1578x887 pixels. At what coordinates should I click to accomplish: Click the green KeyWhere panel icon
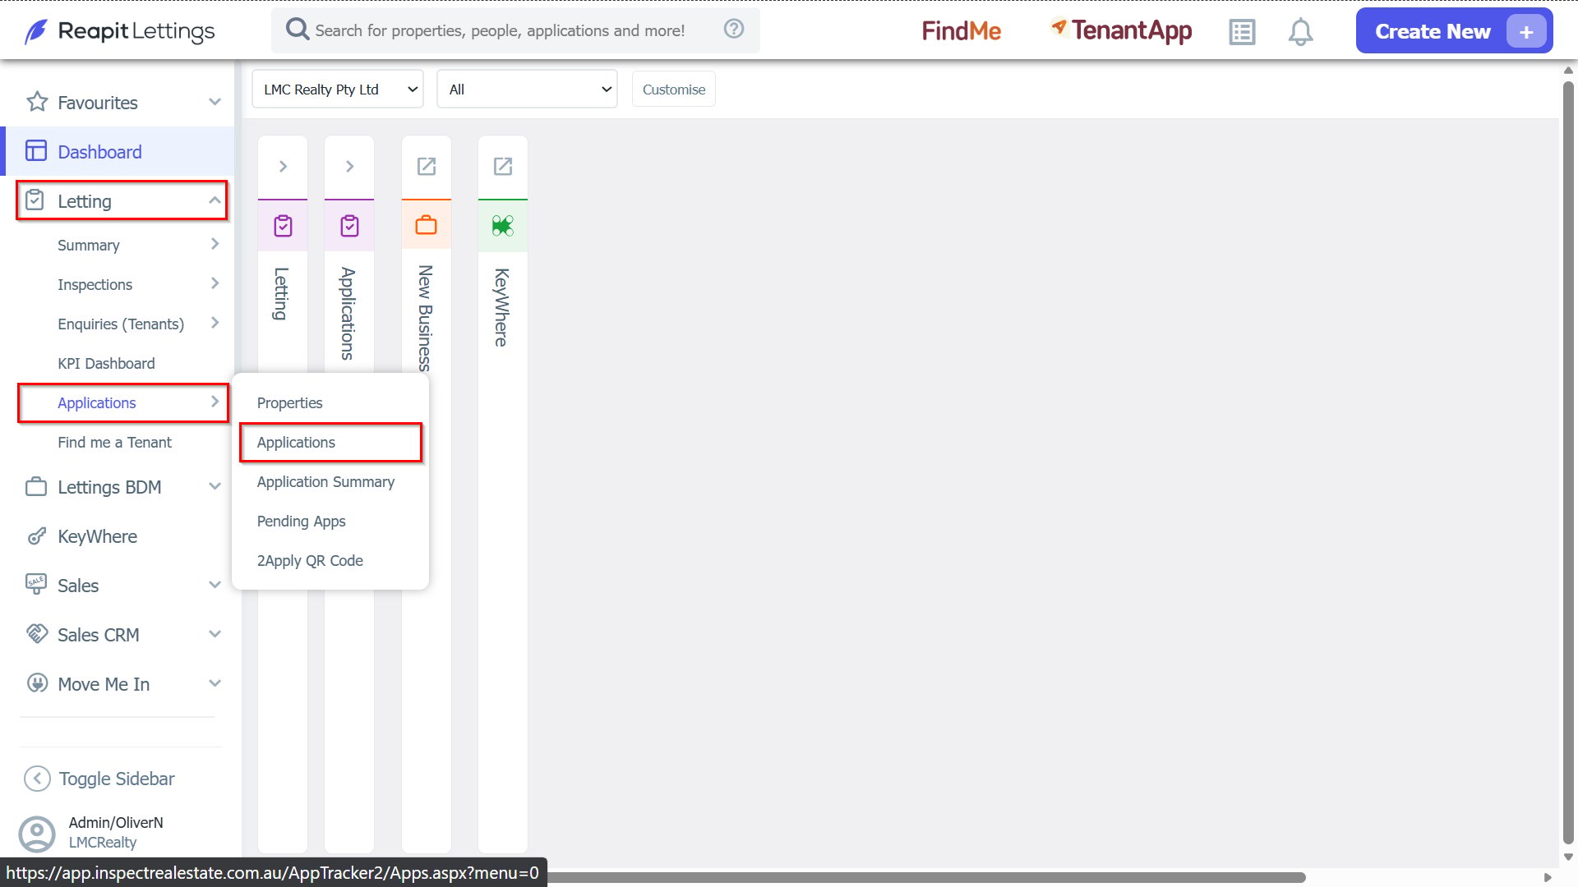[503, 225]
